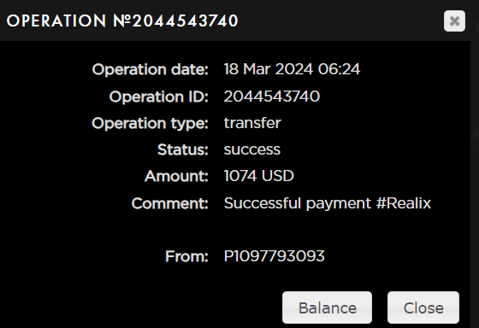This screenshot has width=479, height=328.
Task: Select the operation date value 18 Mar 2024
Action: [x=269, y=69]
